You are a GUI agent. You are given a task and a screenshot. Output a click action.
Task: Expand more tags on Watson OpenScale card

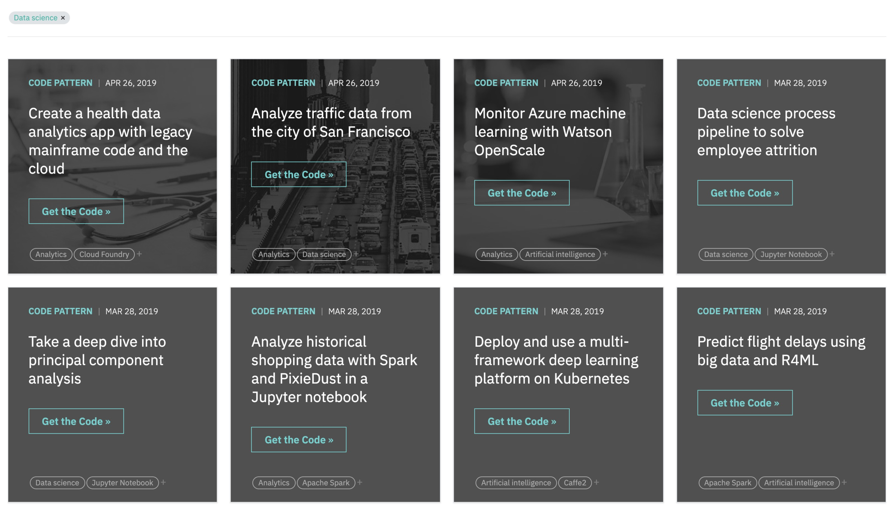point(605,254)
